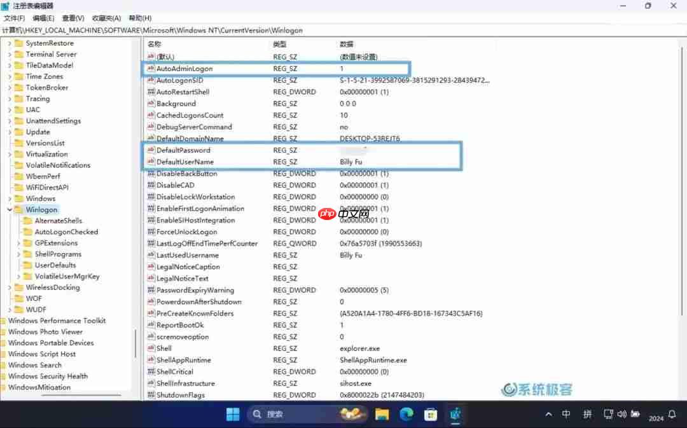
Task: Click the Registry Editor icon in taskbar
Action: tap(456, 414)
